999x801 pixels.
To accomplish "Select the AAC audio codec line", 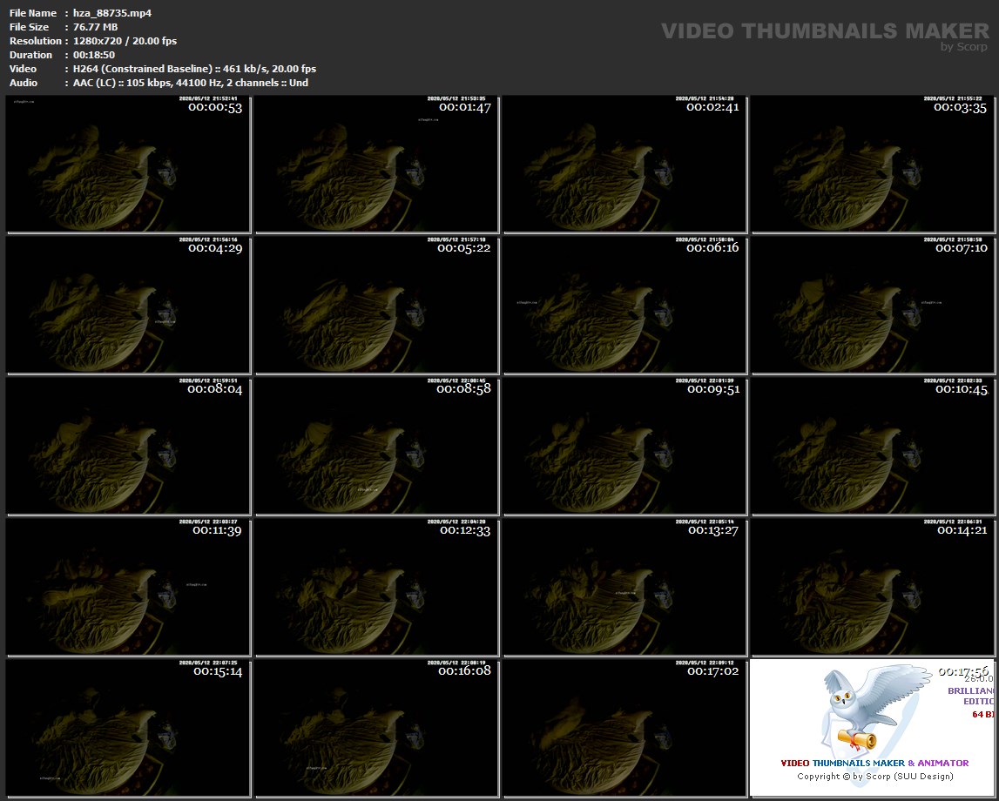I will pos(191,83).
